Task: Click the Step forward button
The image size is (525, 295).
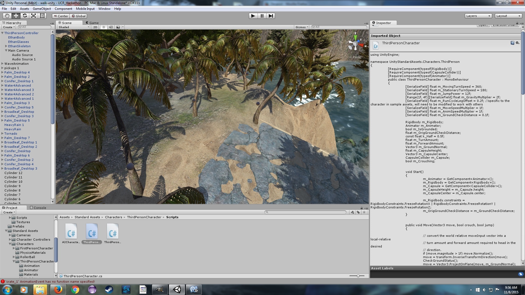Action: click(x=270, y=16)
